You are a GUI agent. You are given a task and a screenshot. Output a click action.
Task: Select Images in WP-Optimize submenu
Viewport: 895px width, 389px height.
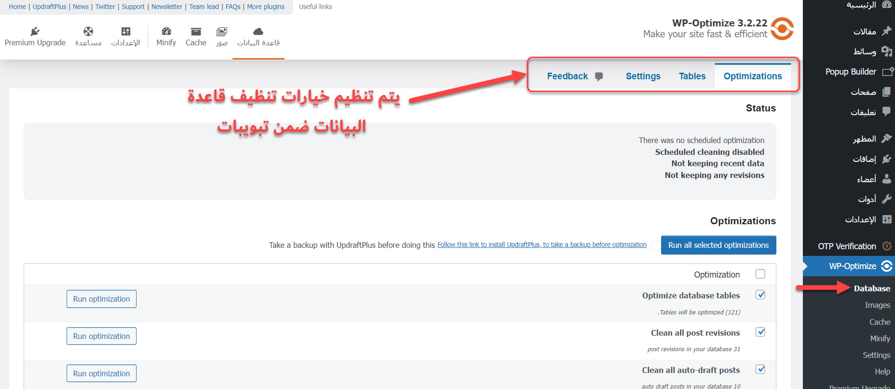(x=878, y=305)
